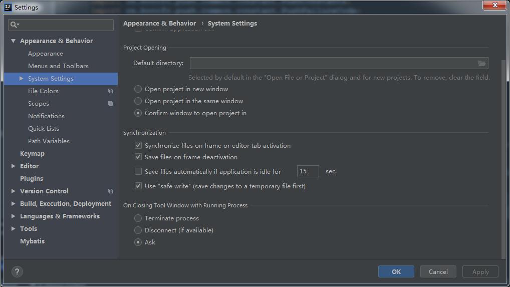Close the Settings dialog window
This screenshot has width=510, height=287.
click(495, 5)
